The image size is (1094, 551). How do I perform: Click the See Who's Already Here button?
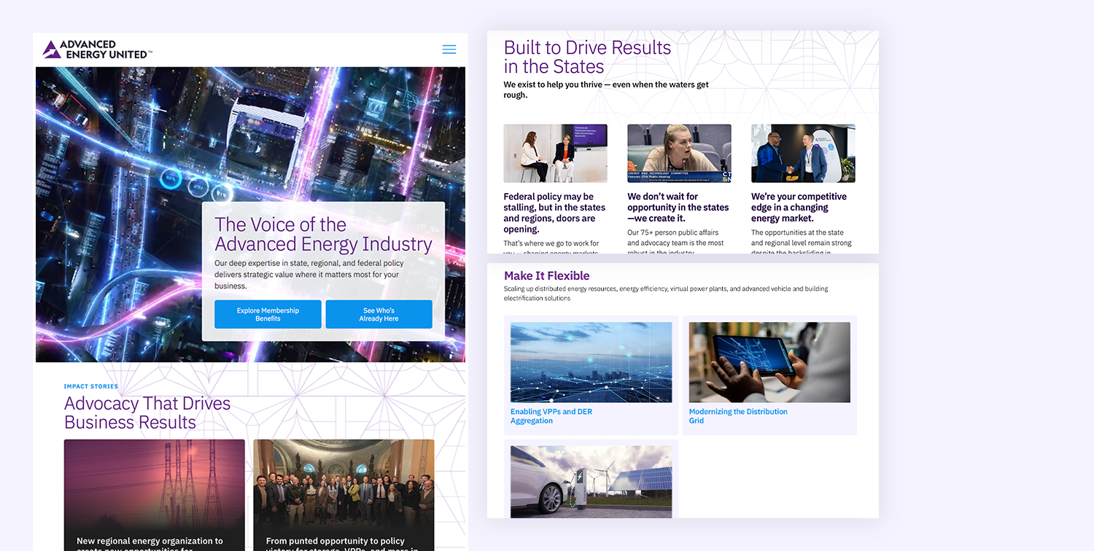[379, 314]
